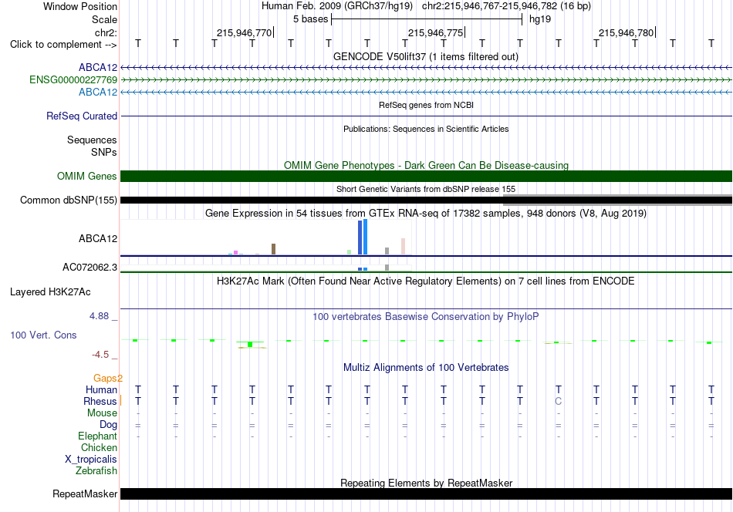Open the Layered H3K27Ac track label
The width and height of the screenshot is (733, 512).
(x=50, y=292)
